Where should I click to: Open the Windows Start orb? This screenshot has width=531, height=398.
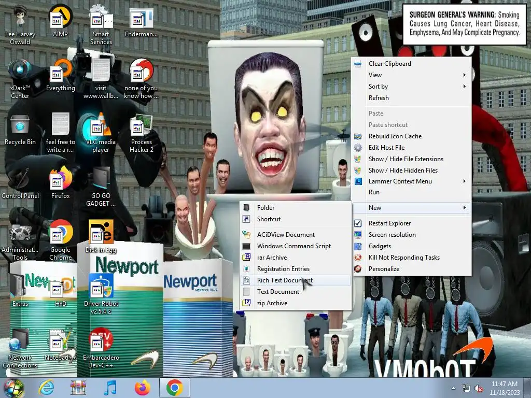click(x=13, y=388)
